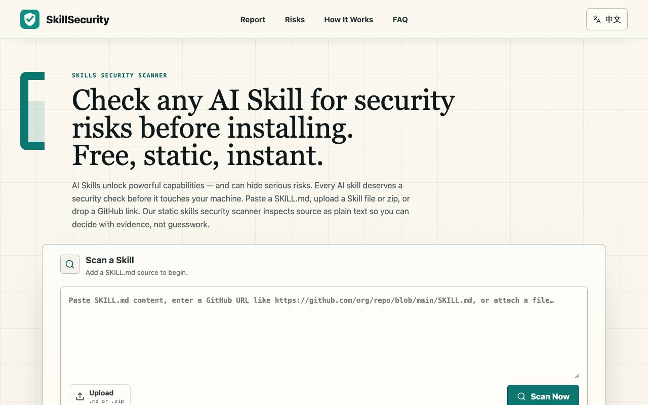
Task: Click the magnifier icon beside Scan a Skill
Action: (70, 264)
